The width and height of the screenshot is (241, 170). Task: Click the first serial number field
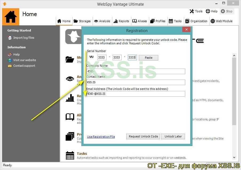click(x=102, y=57)
